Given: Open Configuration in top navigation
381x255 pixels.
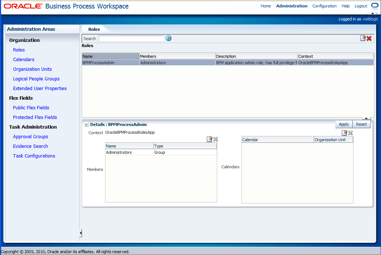Looking at the screenshot, I should point(325,6).
